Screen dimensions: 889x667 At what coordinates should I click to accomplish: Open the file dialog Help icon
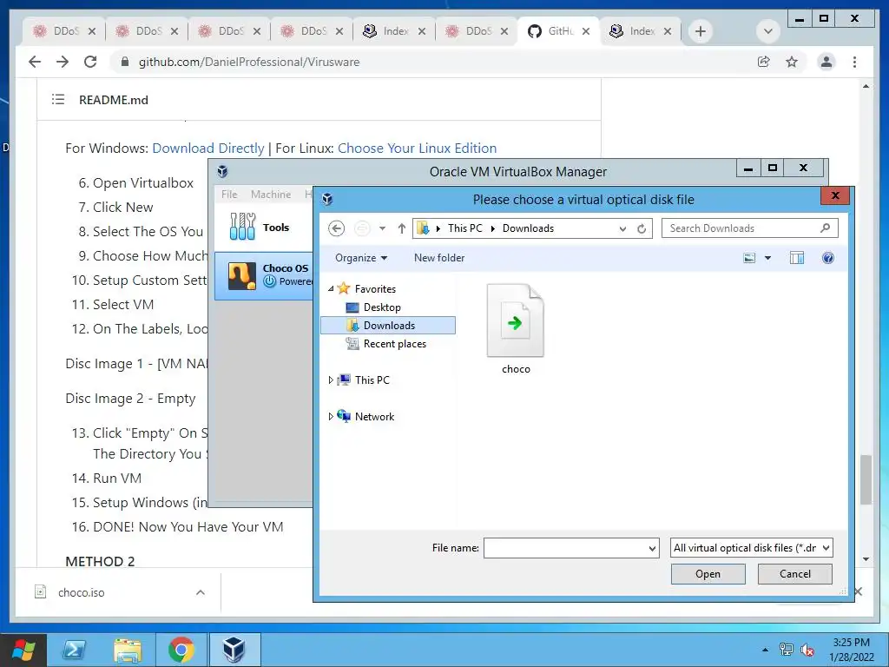coord(827,258)
